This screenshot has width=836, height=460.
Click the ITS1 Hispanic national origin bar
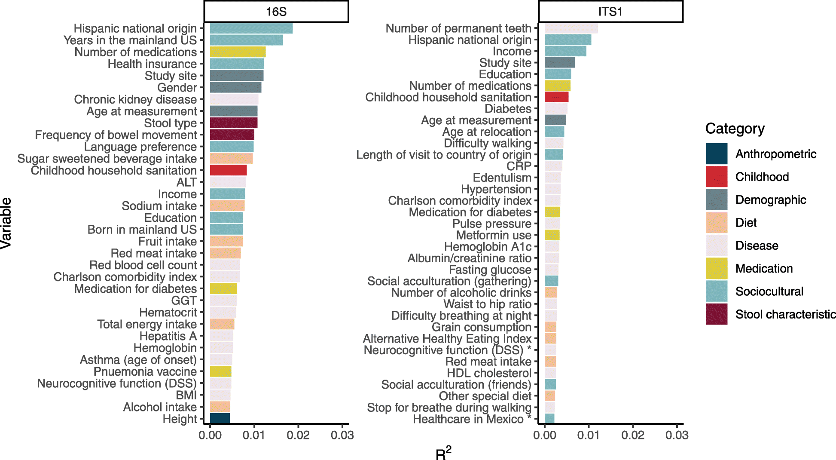pyautogui.click(x=568, y=40)
